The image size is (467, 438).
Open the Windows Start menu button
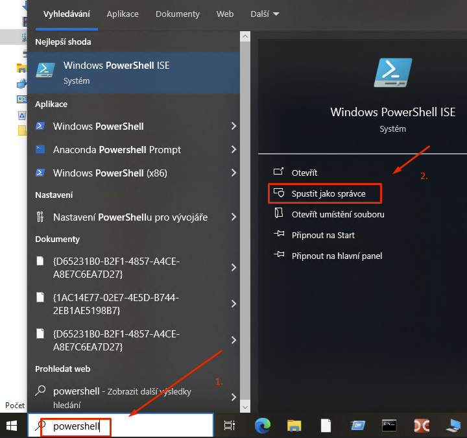(12, 426)
